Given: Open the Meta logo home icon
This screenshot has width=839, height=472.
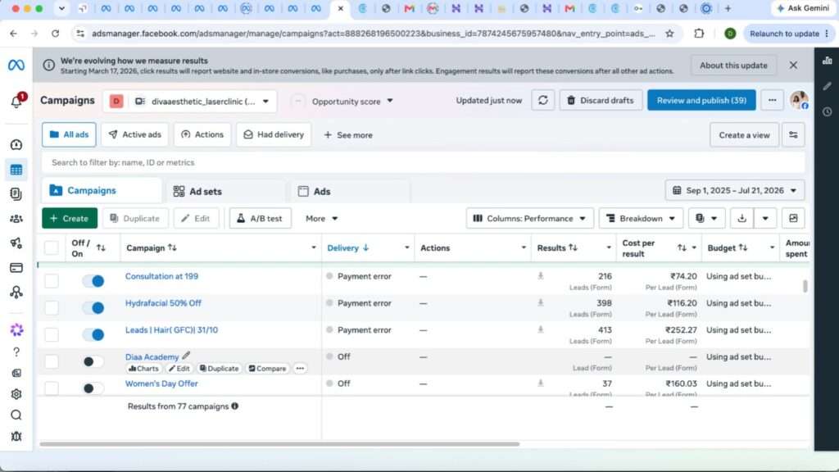Looking at the screenshot, I should coord(16,66).
